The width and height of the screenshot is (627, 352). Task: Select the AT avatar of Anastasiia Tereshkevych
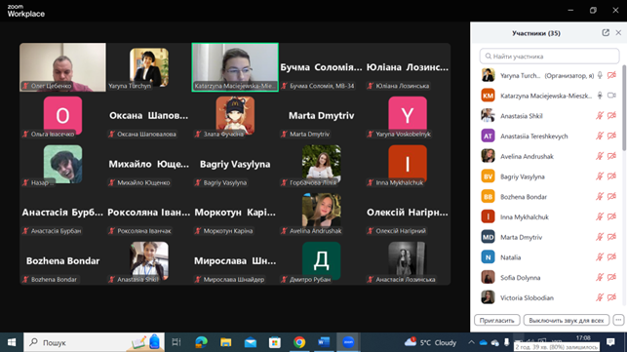coord(488,136)
